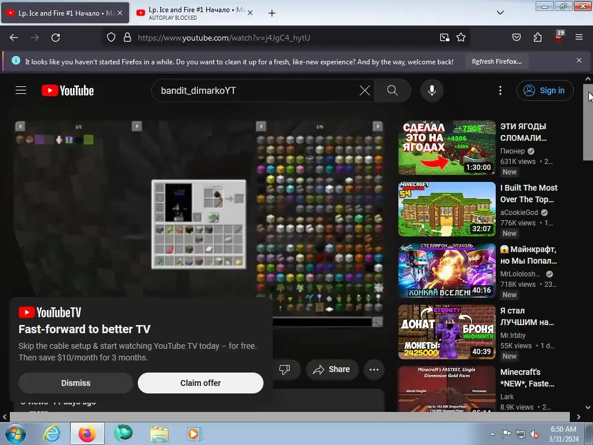Open Windows Explorer folder in taskbar
This screenshot has width=593, height=445.
159,433
